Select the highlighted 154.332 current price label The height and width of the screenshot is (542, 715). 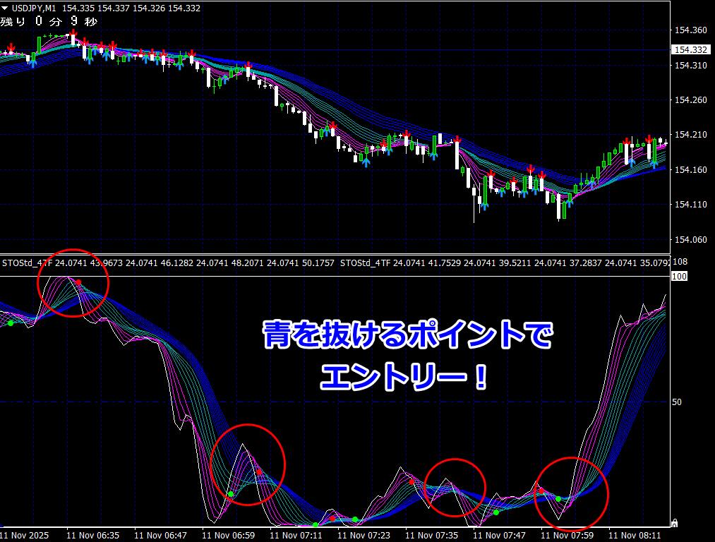coord(690,50)
